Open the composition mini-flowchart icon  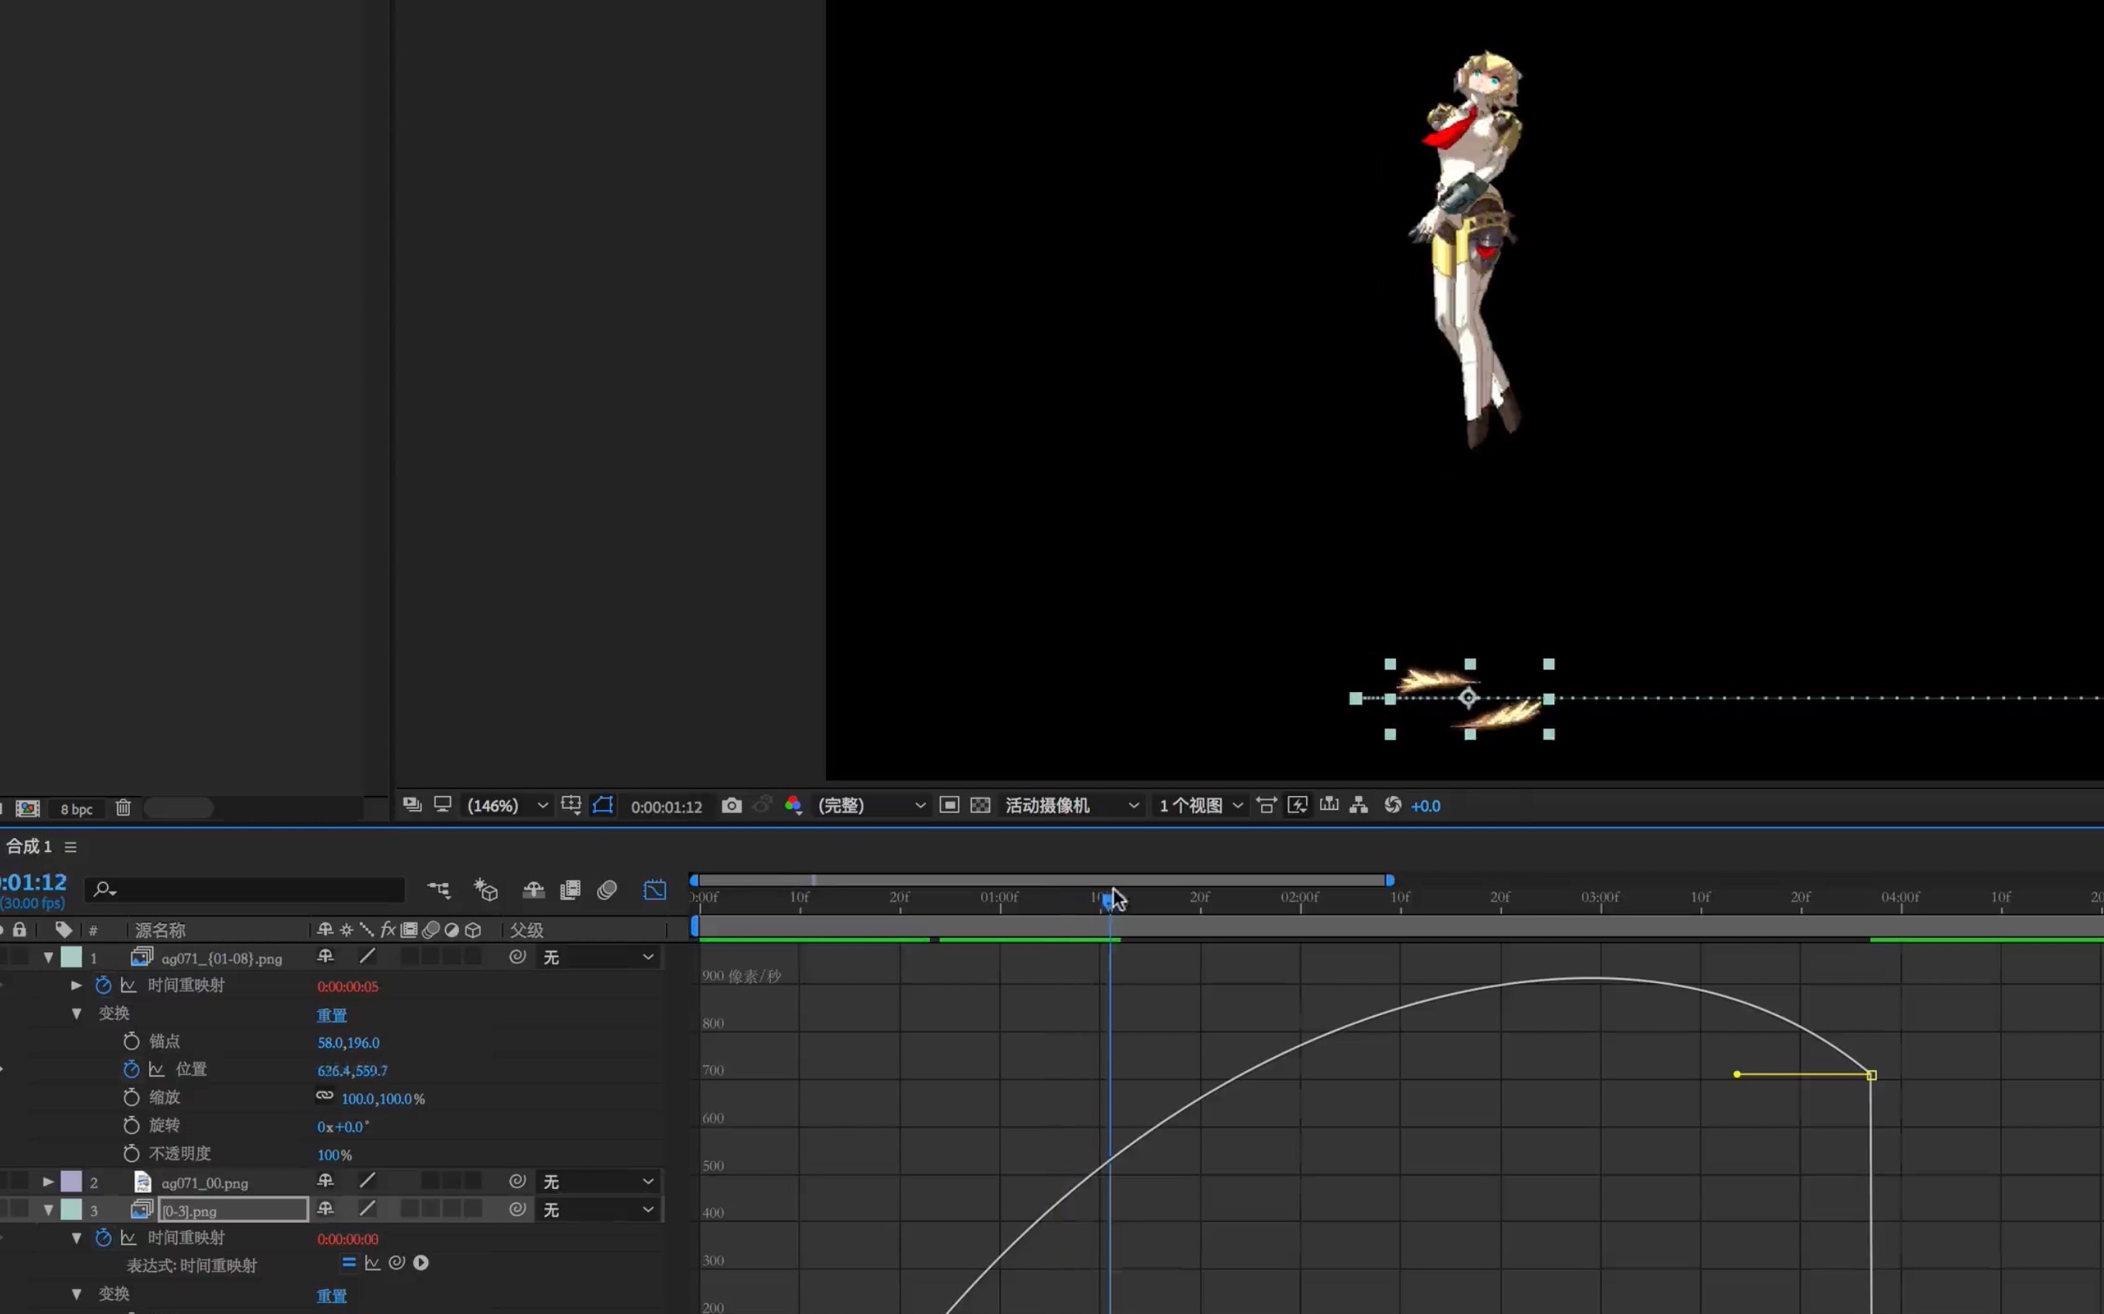point(439,890)
